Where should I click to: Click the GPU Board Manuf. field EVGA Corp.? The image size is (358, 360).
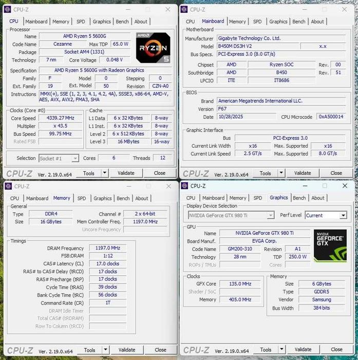[265, 241]
